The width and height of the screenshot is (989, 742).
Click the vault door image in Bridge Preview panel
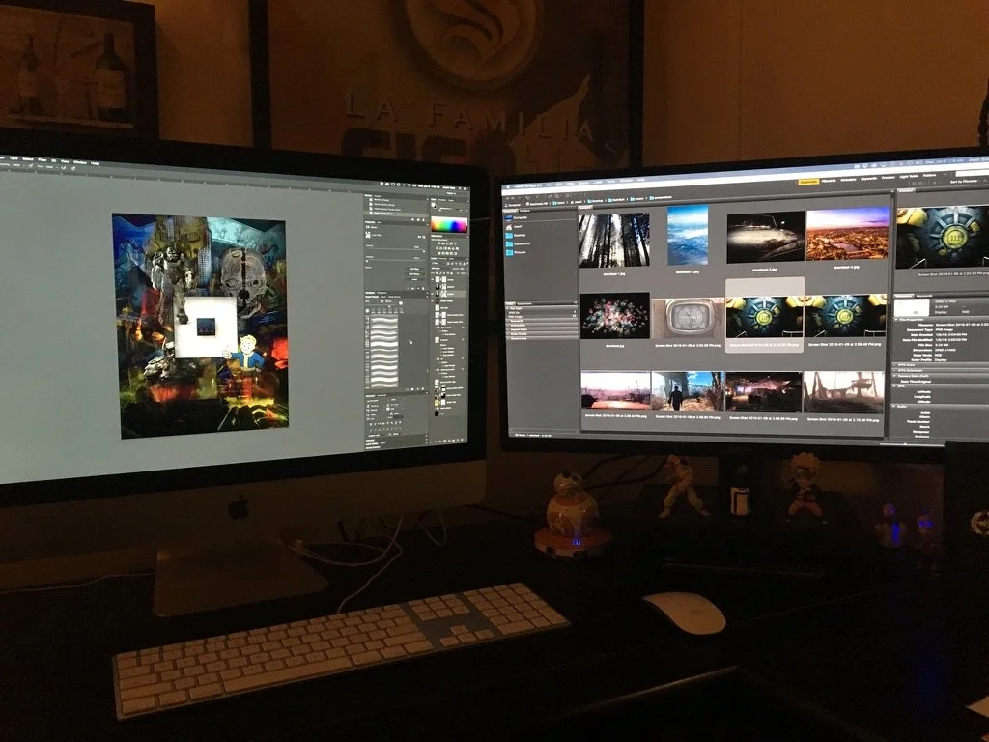[x=943, y=237]
